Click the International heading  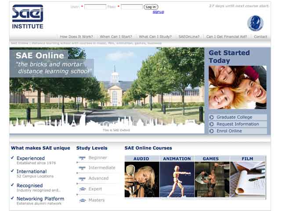coord(32,172)
